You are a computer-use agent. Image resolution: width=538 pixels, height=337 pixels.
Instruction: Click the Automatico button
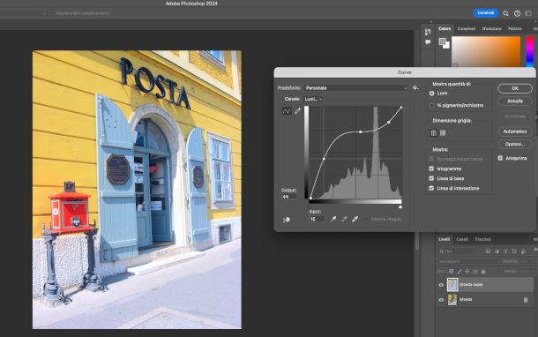[x=515, y=131]
